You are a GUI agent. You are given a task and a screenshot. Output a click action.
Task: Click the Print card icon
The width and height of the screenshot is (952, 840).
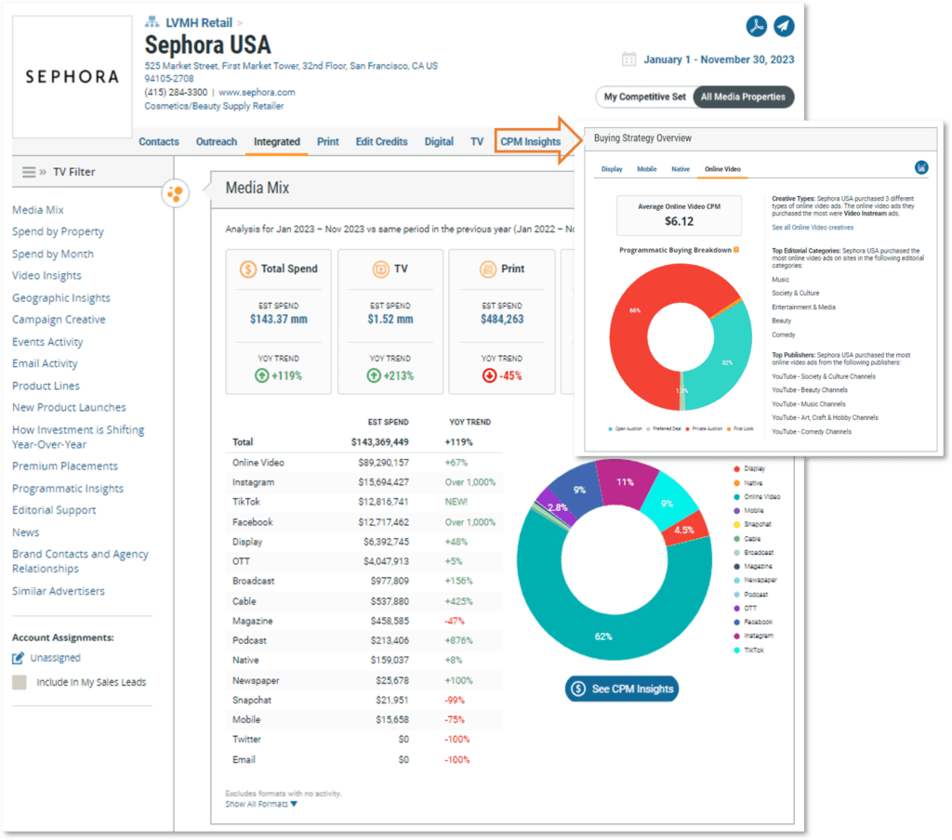[488, 269]
